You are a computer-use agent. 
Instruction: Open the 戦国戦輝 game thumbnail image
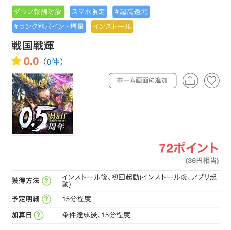coord(43,104)
